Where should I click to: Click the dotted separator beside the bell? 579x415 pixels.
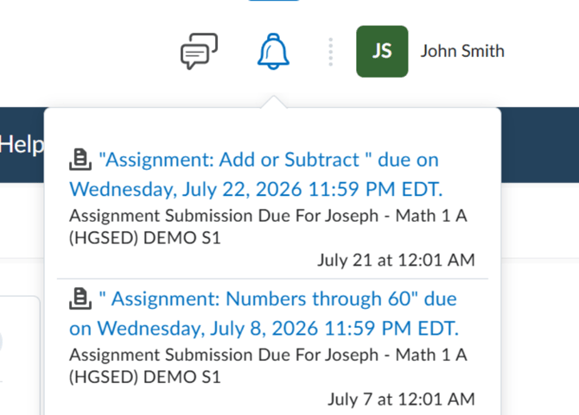[x=330, y=52]
